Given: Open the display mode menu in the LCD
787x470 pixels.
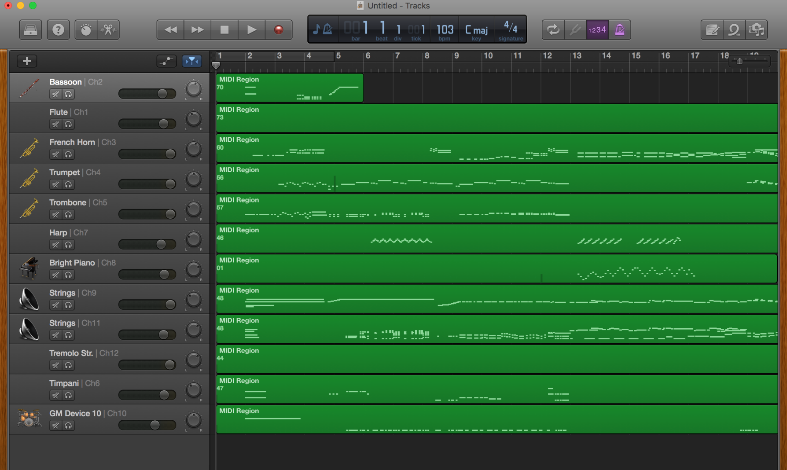Looking at the screenshot, I should [323, 30].
